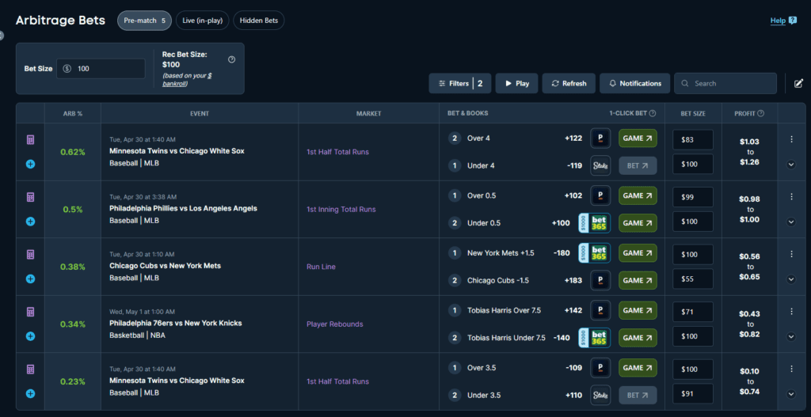
Task: Open the Help link
Action: (783, 21)
